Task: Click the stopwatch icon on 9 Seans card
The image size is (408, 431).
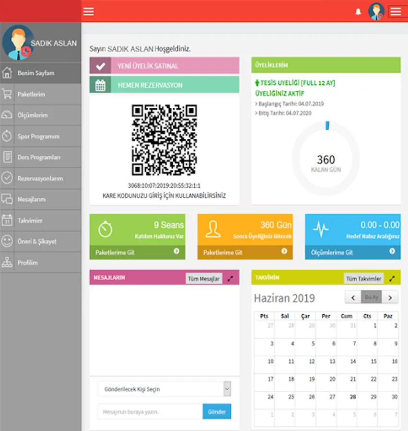Action: coord(105,229)
